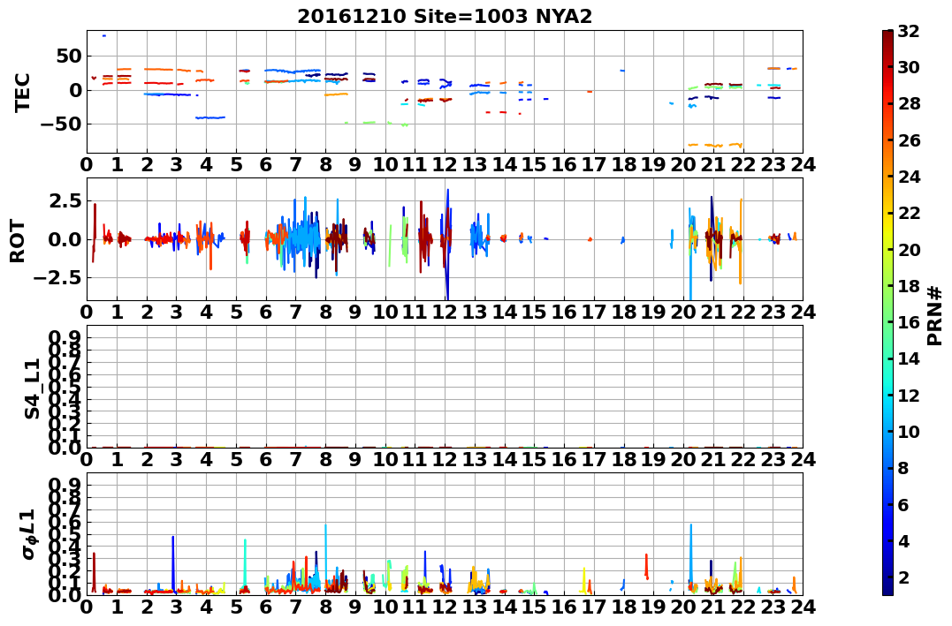952x626 pixels.
Task: Click the '28' tick on the PRN colorbar
Action: tap(909, 103)
